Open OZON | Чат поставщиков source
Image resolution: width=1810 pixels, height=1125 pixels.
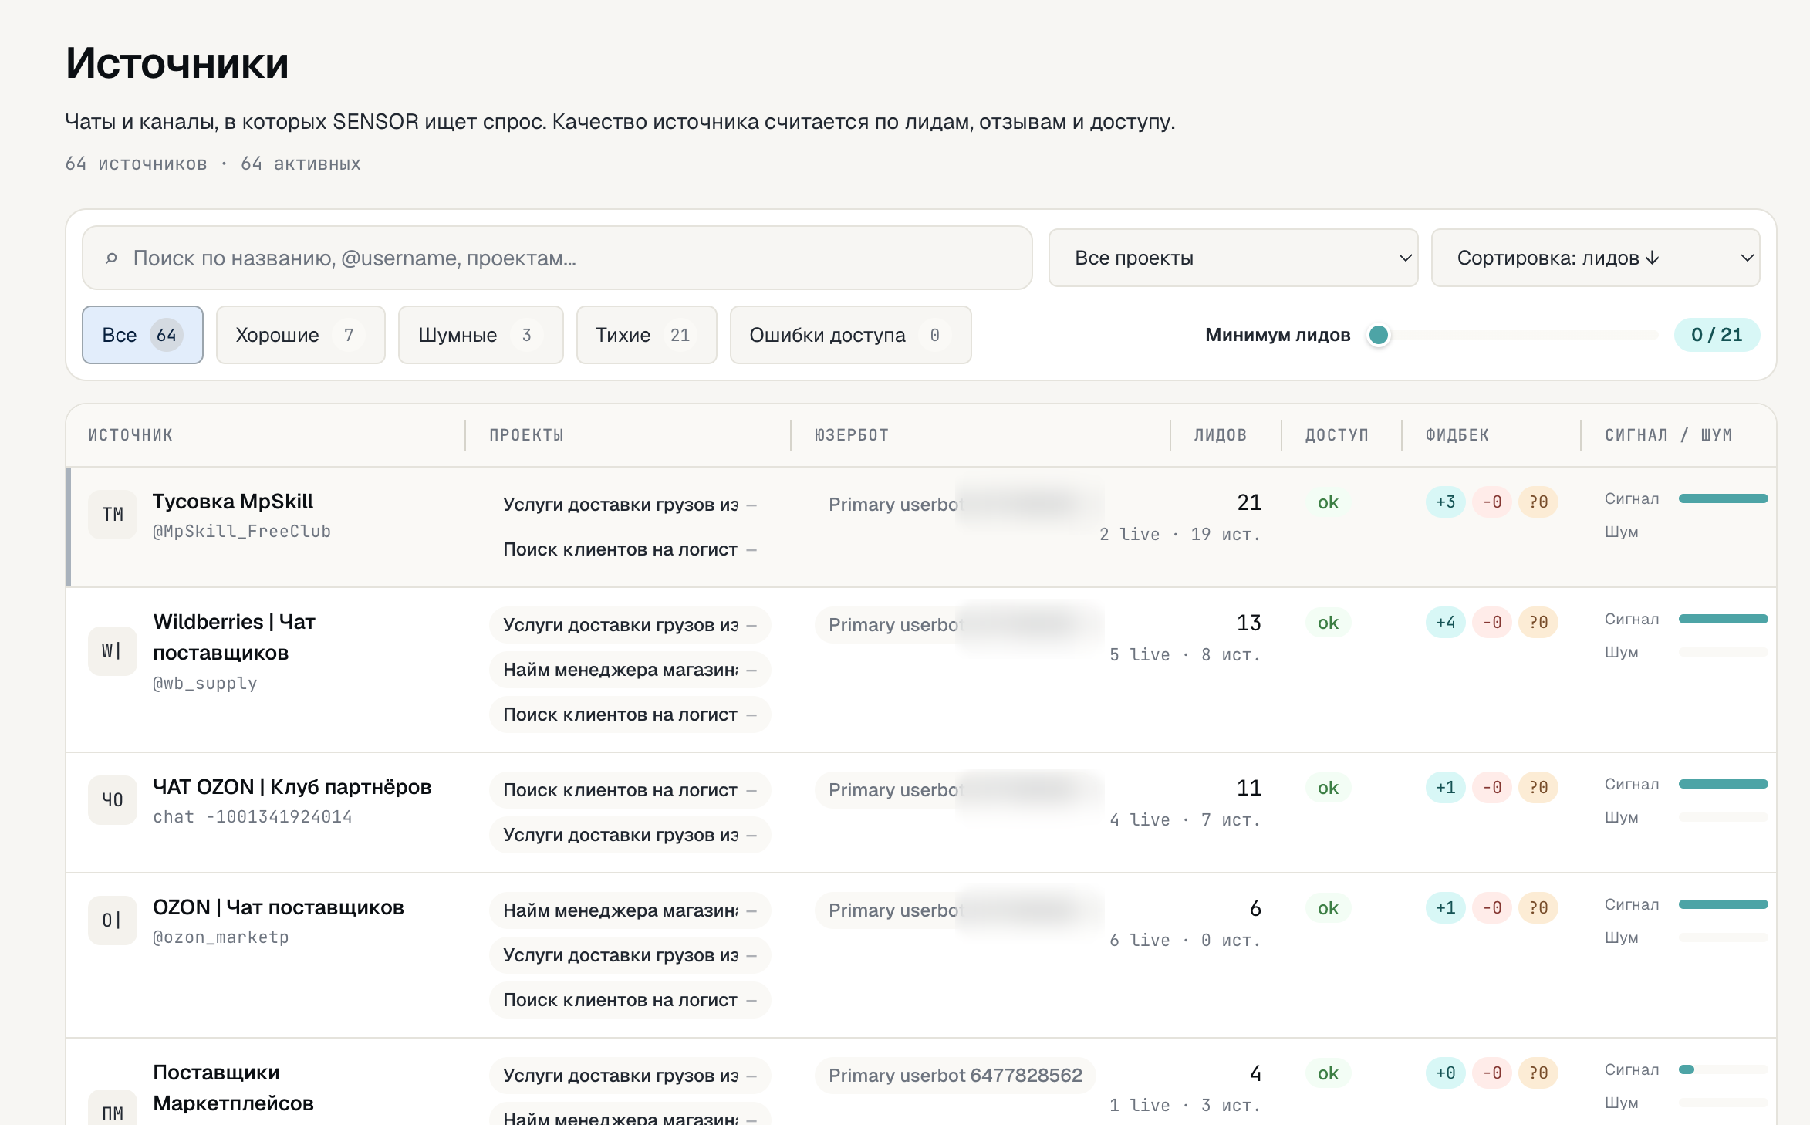[x=279, y=907]
